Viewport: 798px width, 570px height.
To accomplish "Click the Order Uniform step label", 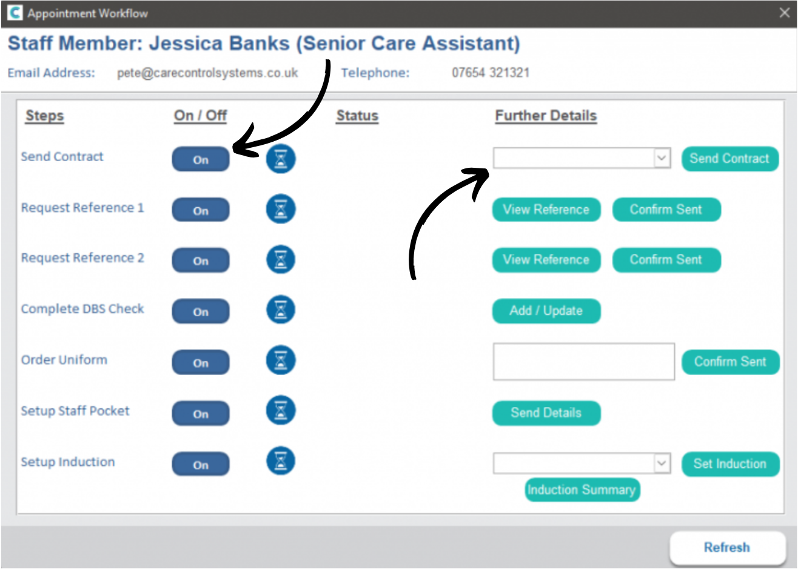I will pos(64,360).
